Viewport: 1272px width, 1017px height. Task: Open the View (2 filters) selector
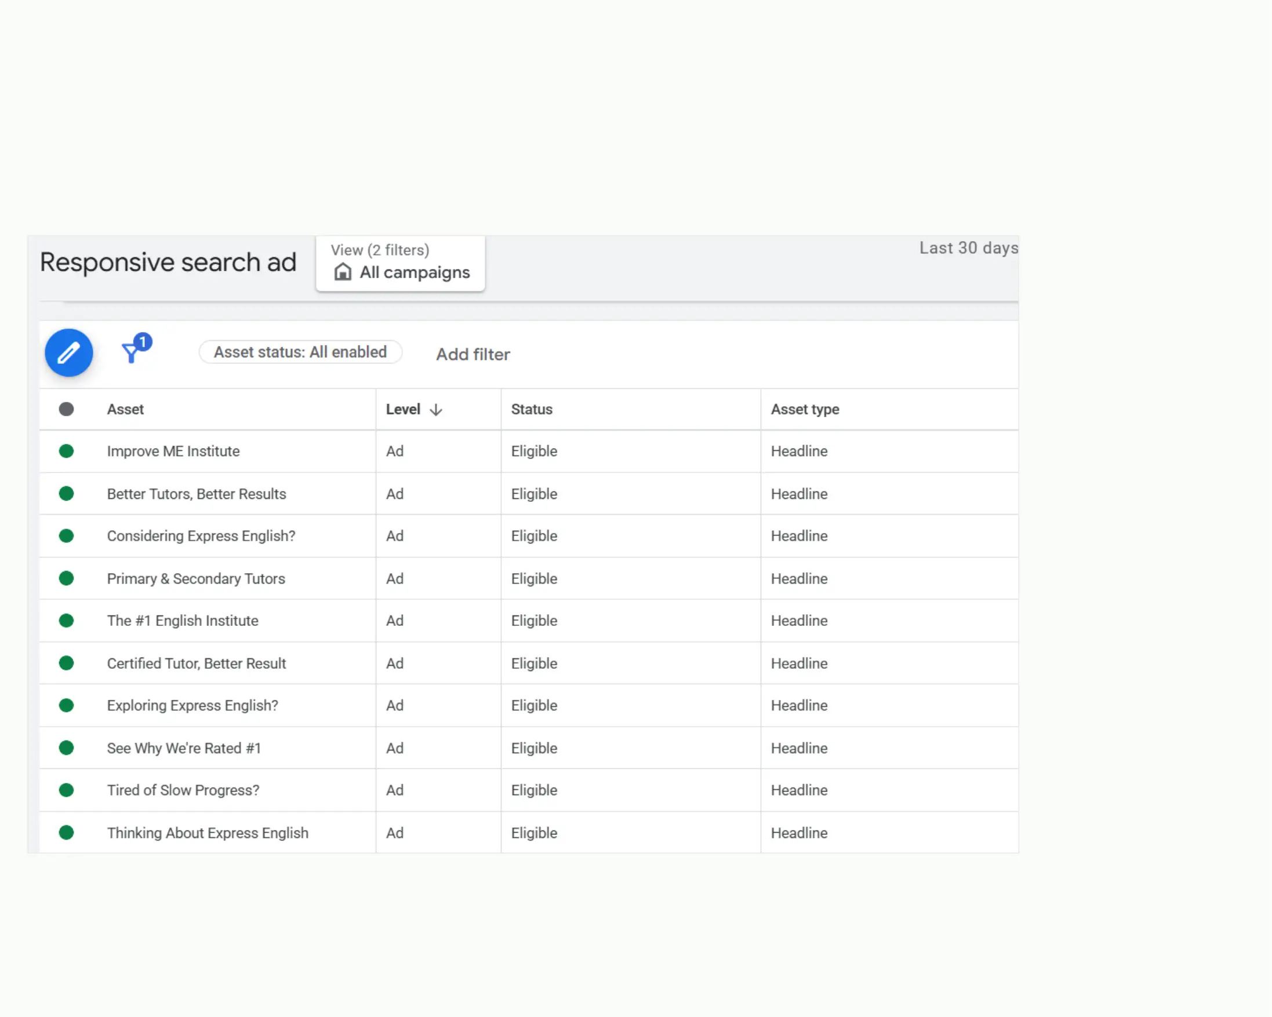coord(379,250)
